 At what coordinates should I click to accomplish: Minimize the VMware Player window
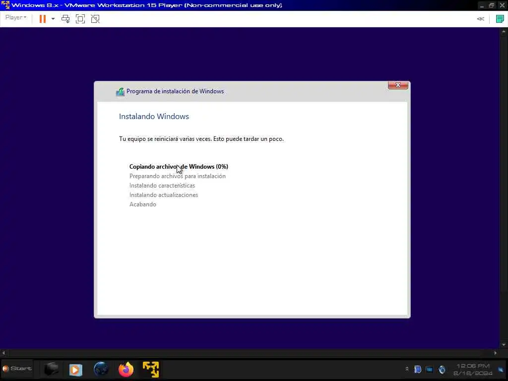[482, 5]
